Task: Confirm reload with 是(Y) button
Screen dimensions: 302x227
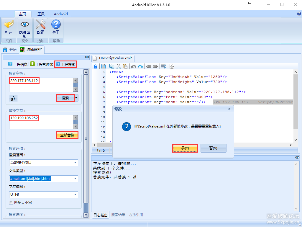Action: 185,148
